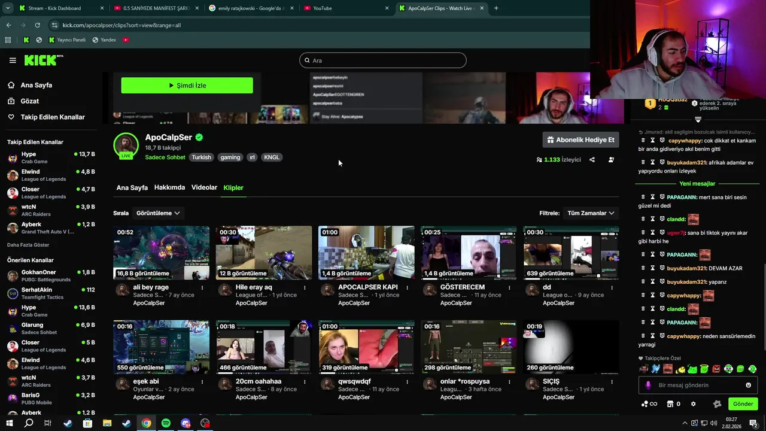Open the taskbar search magnifier

28,423
